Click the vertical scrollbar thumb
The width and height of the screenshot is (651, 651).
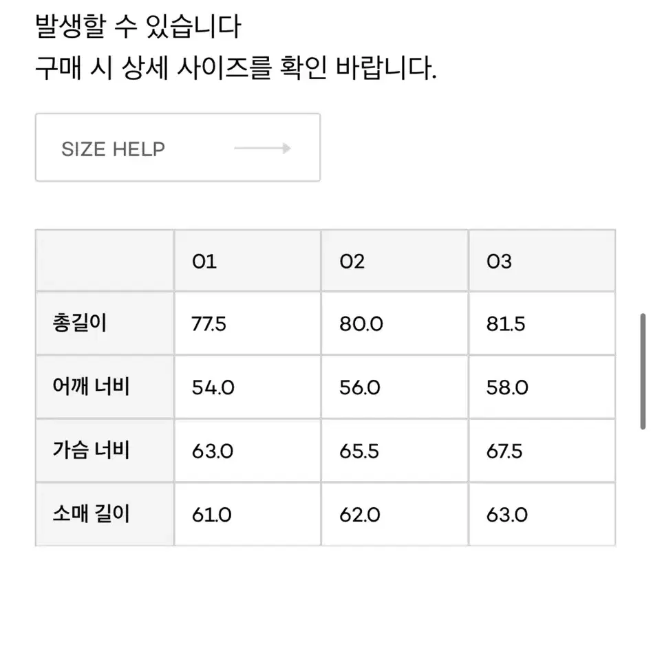643,372
